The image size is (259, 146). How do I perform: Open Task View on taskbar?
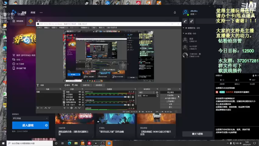(x=62, y=143)
